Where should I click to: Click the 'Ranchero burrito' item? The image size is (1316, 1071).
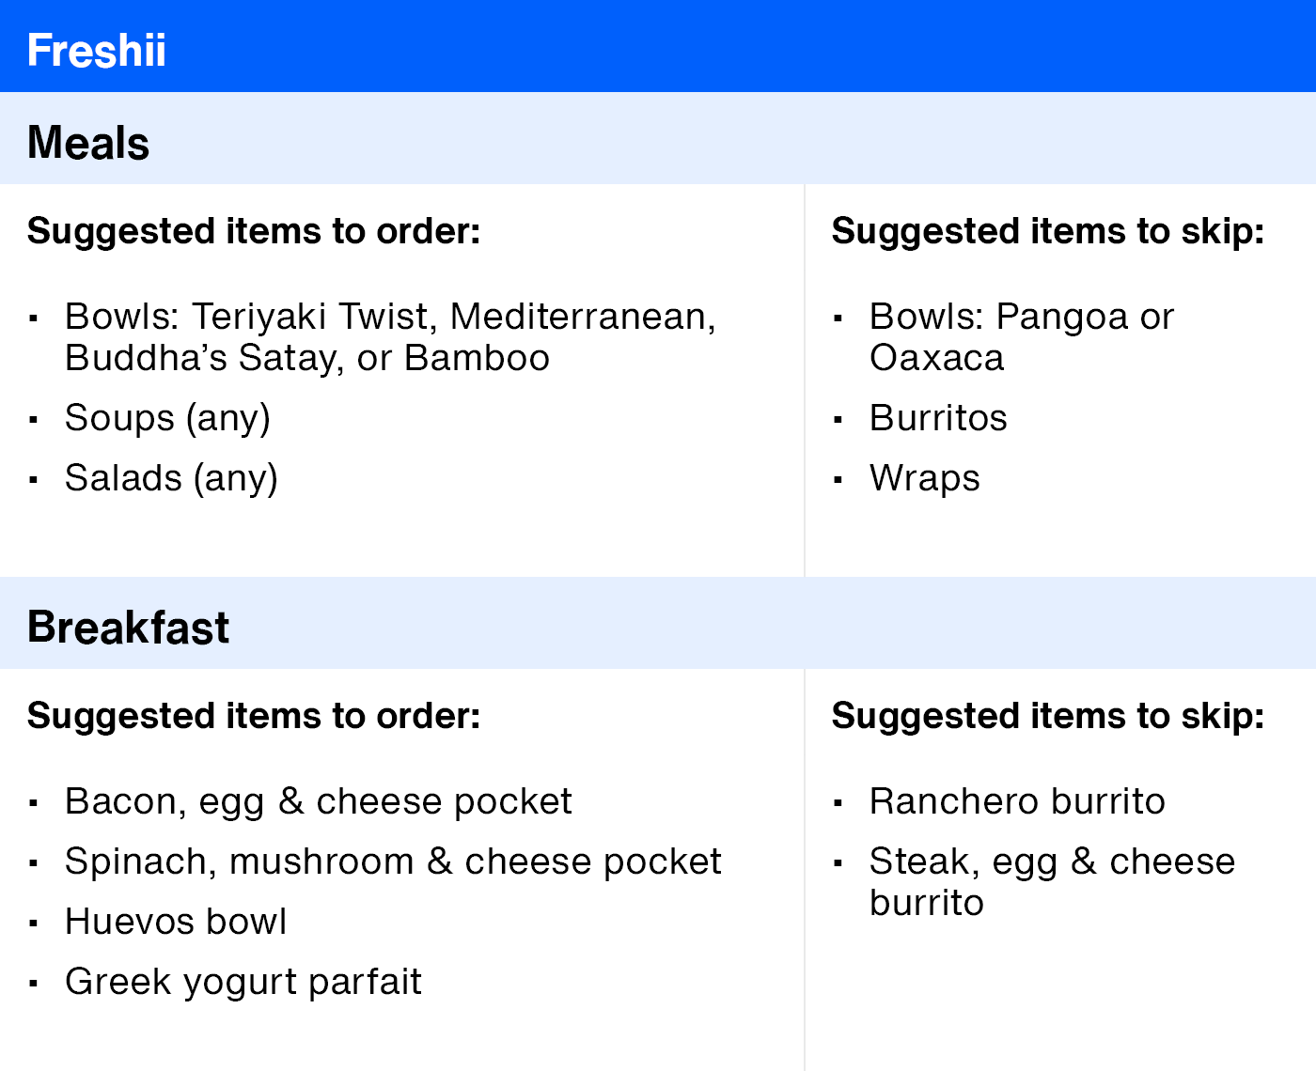(x=1017, y=801)
